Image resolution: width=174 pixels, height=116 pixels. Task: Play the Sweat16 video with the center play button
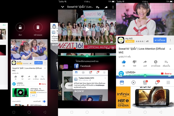(x=87, y=29)
